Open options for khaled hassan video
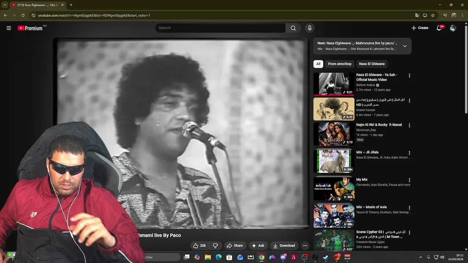 [x=409, y=100]
